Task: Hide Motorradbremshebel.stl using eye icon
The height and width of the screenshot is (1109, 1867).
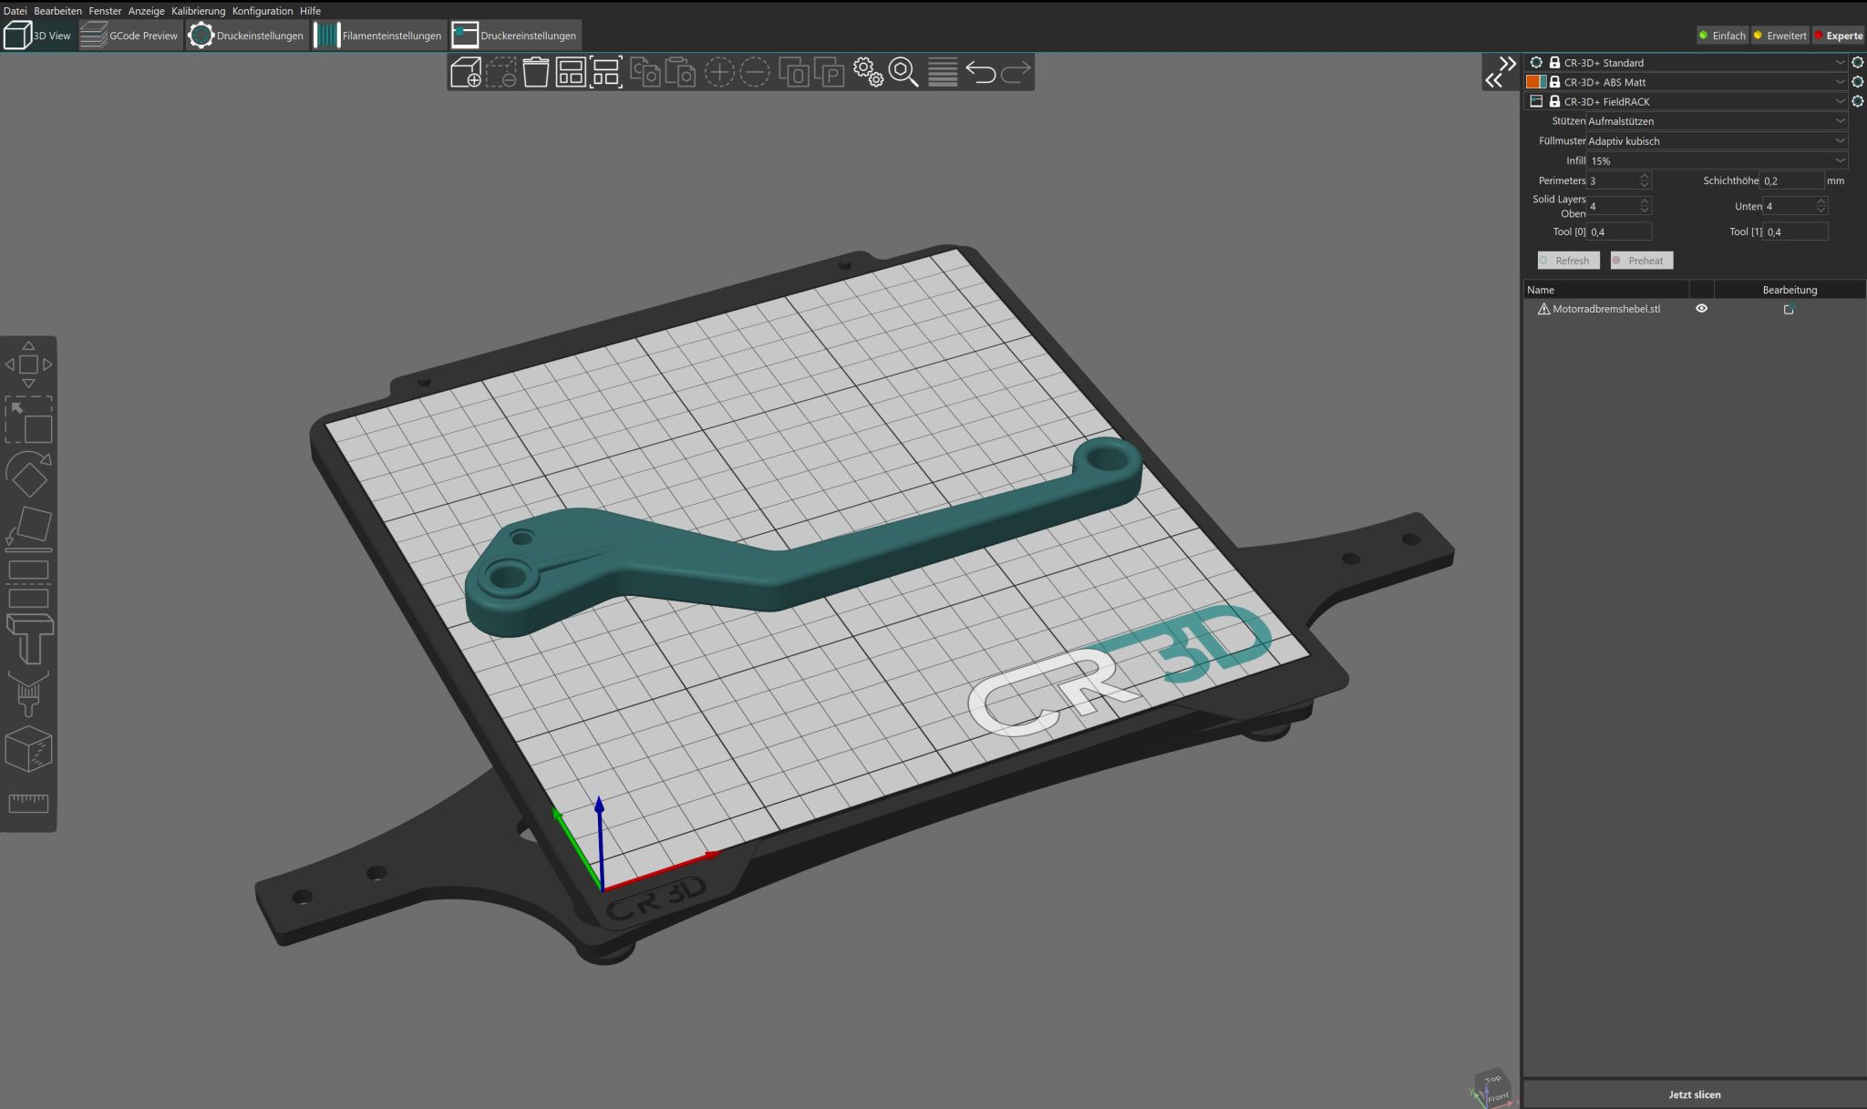Action: [1701, 309]
